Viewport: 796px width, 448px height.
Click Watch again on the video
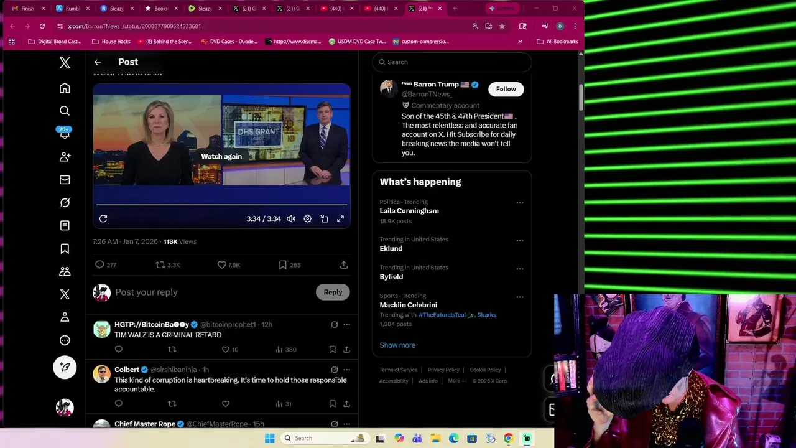[221, 156]
